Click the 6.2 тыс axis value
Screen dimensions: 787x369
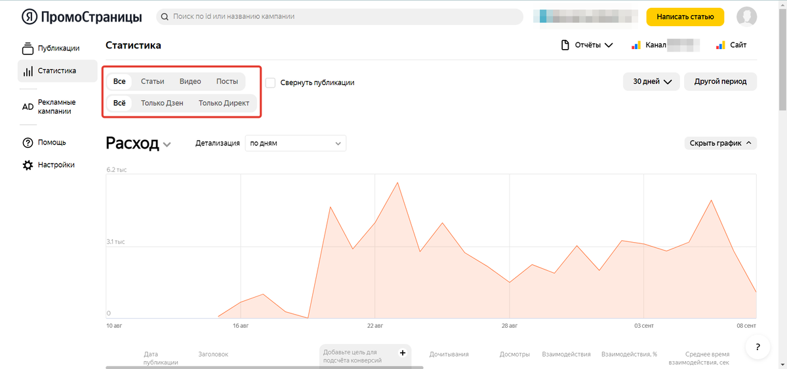(117, 170)
